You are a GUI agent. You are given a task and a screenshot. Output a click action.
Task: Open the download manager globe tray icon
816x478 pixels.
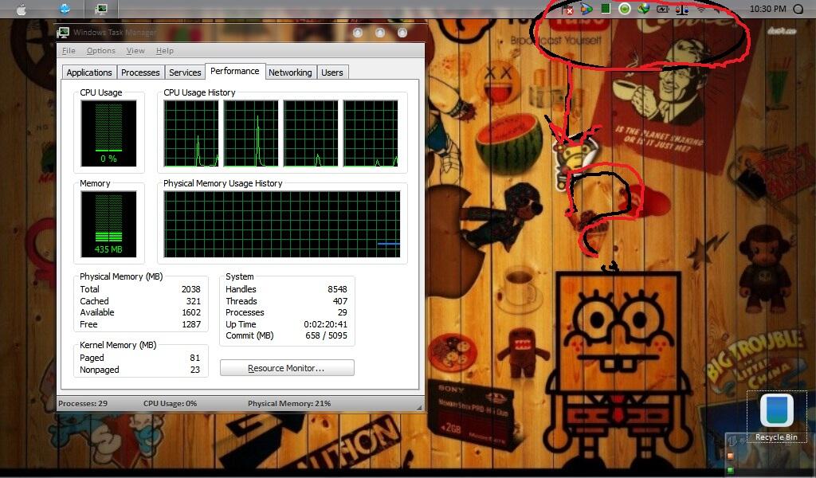pyautogui.click(x=644, y=9)
